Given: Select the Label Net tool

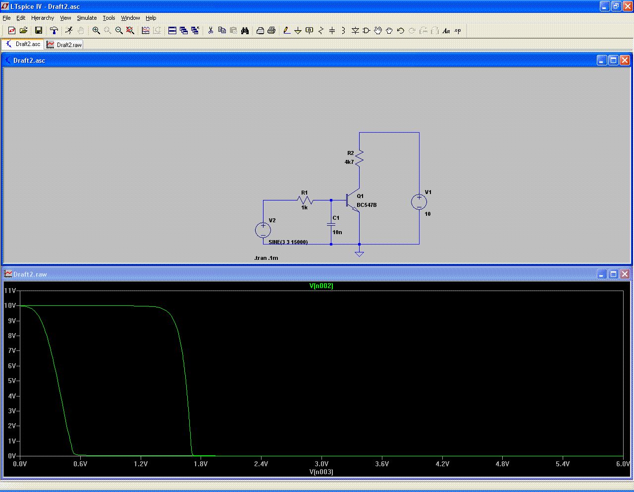Looking at the screenshot, I should [x=310, y=31].
